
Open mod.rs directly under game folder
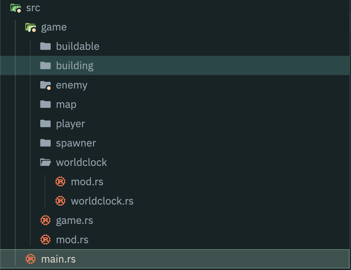[x=72, y=240]
